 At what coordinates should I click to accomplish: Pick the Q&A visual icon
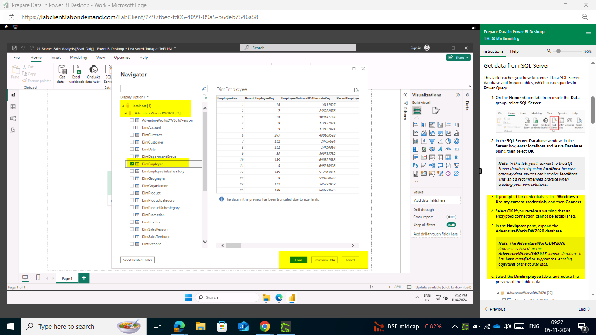click(440, 165)
